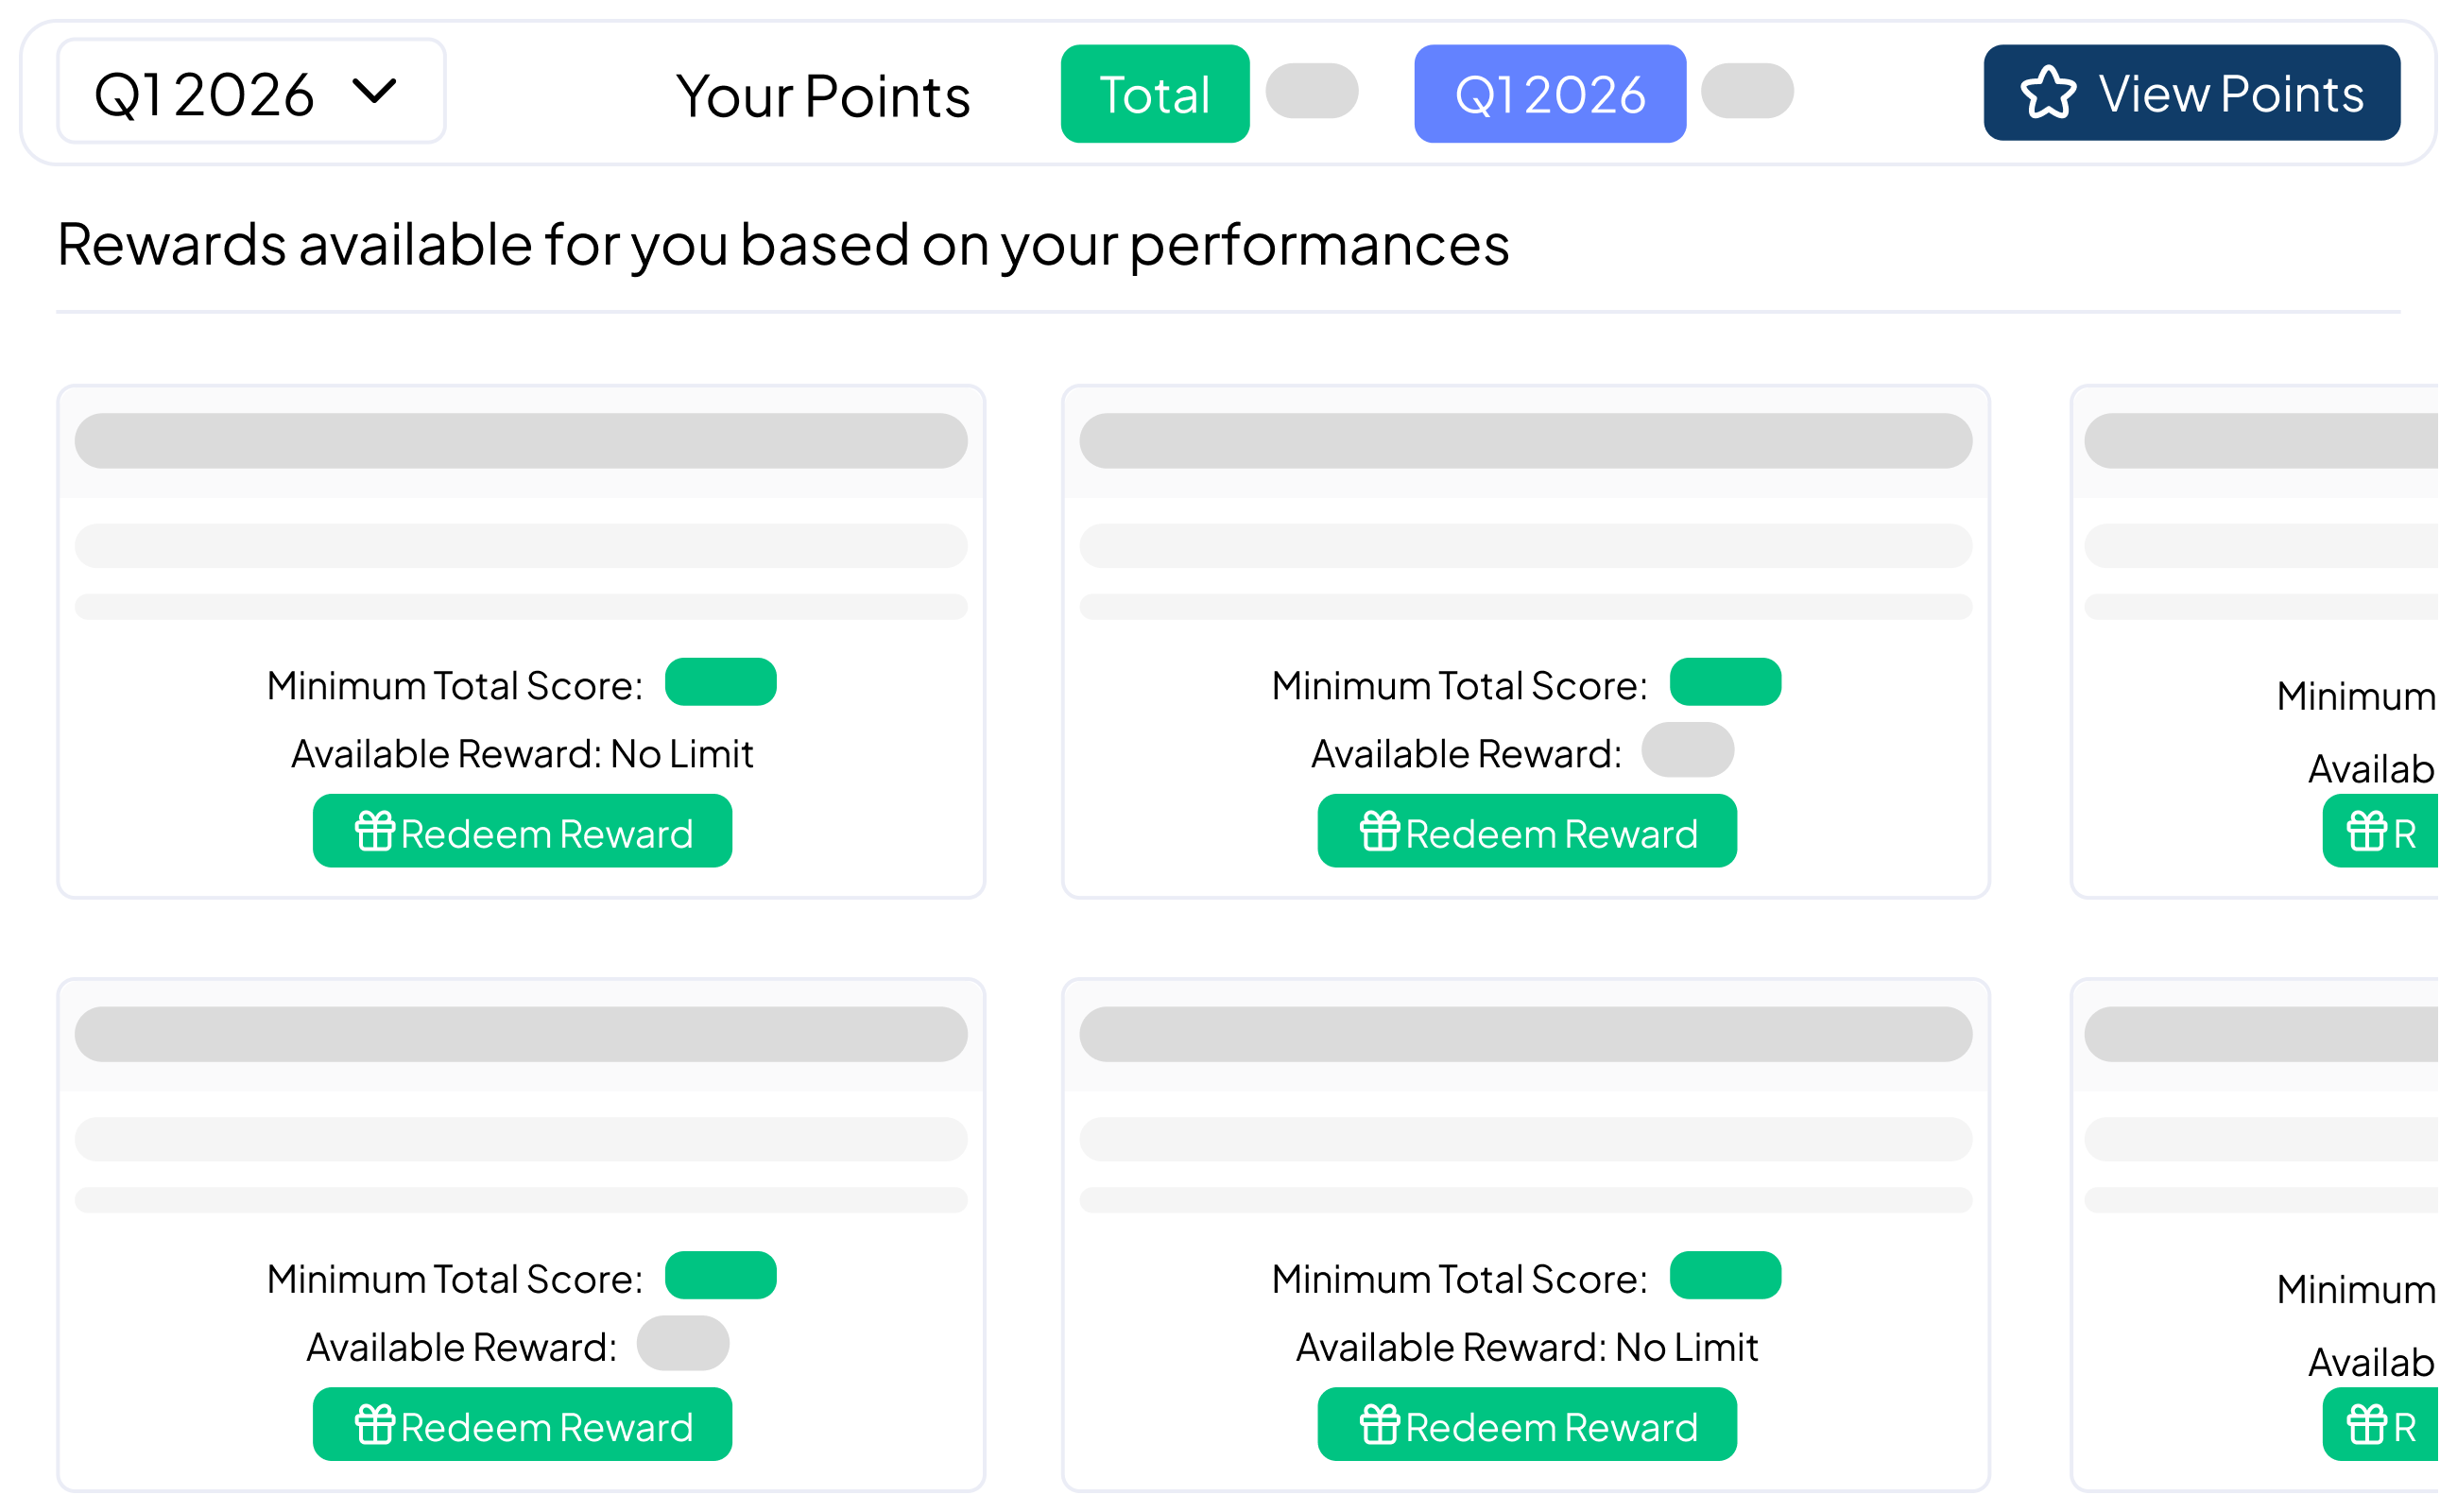Viewport: 2457px width, 1512px height.
Task: Click gift icon in bottom-middle card's Redeem button
Action: (x=1380, y=1425)
